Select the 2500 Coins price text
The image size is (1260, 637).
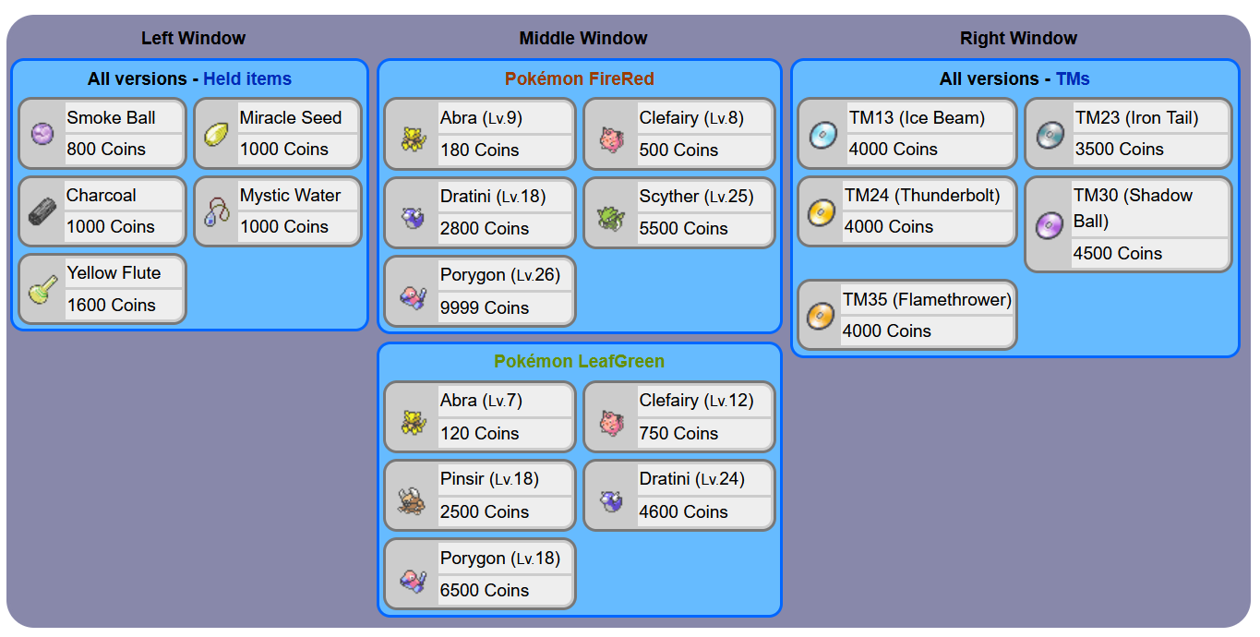[x=485, y=511]
